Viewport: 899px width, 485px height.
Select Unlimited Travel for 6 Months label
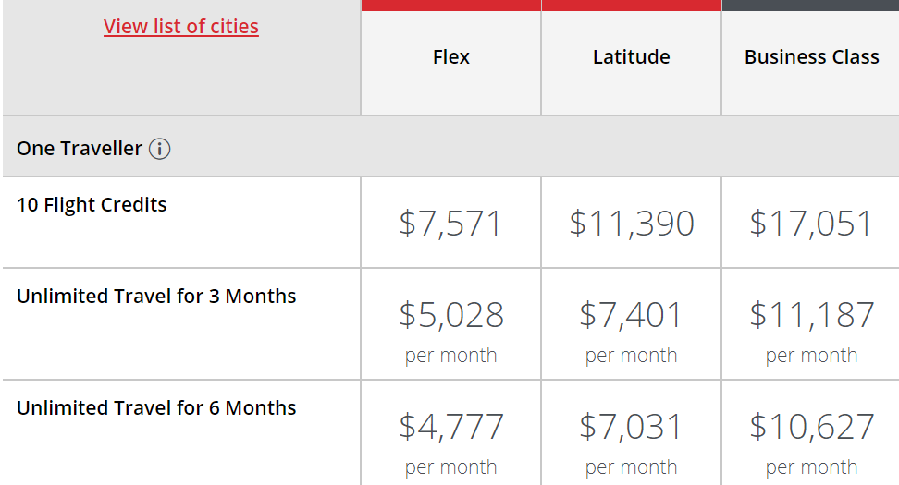156,408
